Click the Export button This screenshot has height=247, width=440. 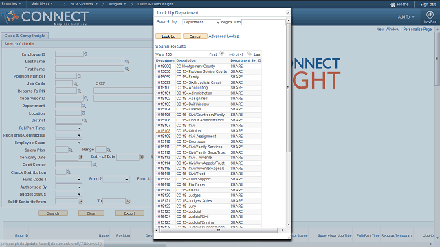coord(130,213)
